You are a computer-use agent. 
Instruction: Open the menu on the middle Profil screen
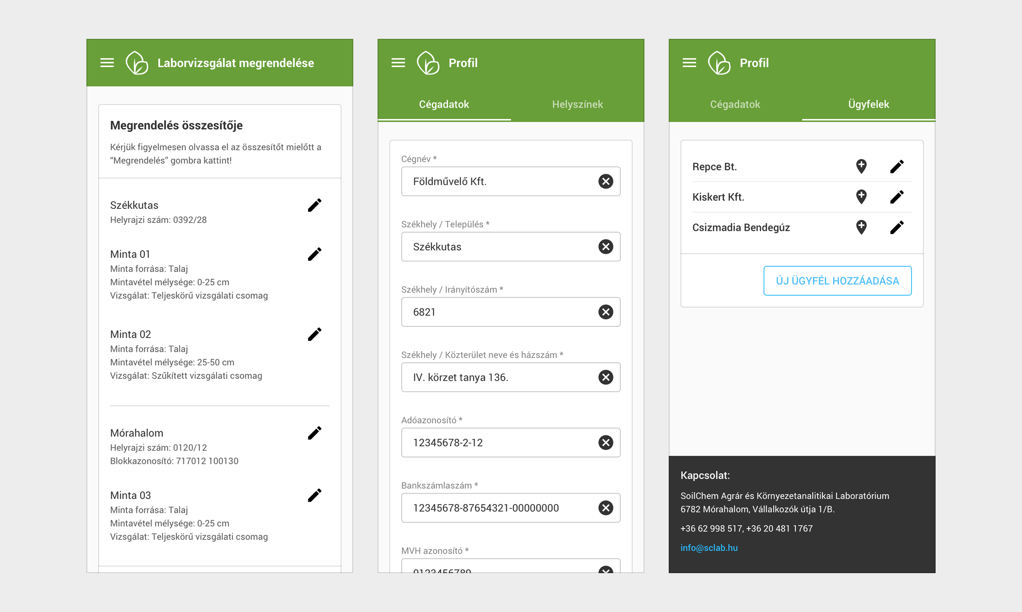(x=398, y=63)
